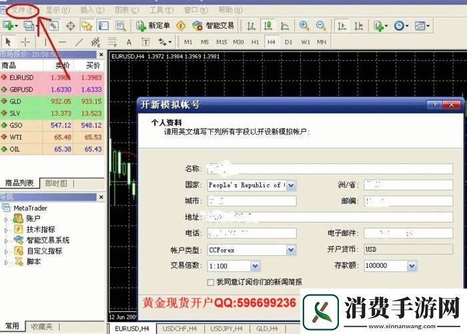
Task: Switch timeframe to M30
Action: pos(238,42)
